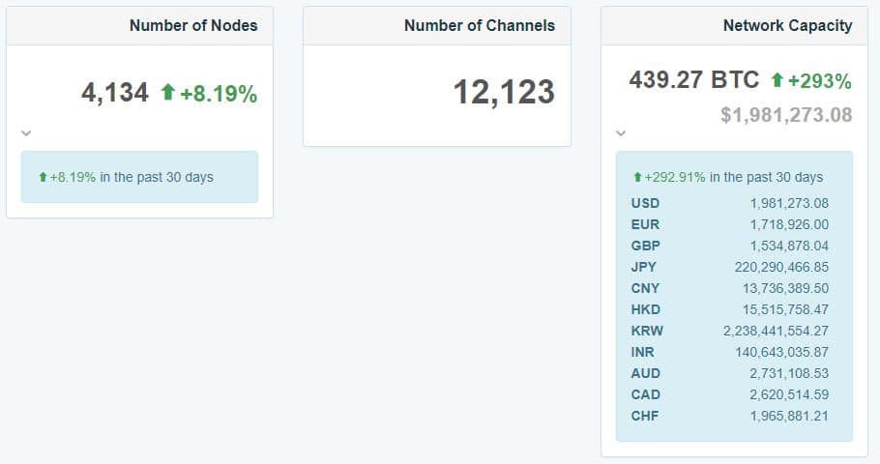Screen dimensions: 880x464
Task: Select the EUR currency row
Action: 729,224
